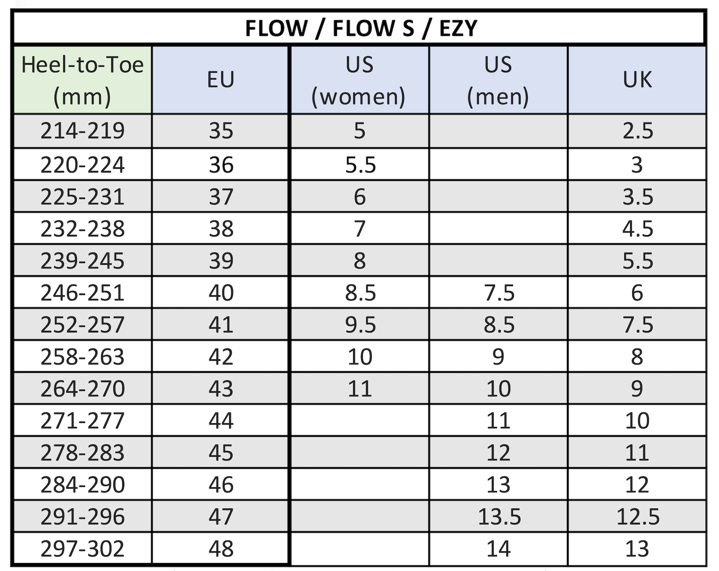
Task: Select the EU size 45 cell
Action: (x=220, y=453)
